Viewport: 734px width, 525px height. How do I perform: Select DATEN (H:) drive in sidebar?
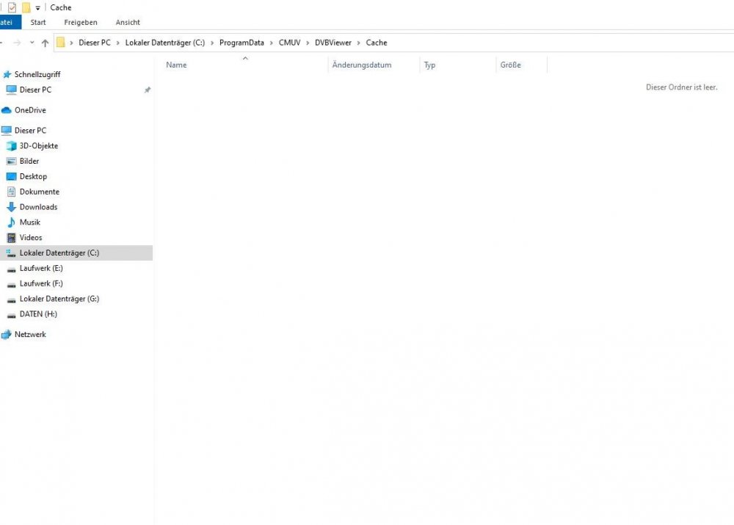coord(38,314)
